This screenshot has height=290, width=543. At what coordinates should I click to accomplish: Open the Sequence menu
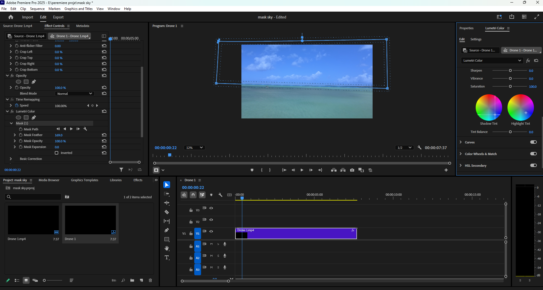point(37,9)
